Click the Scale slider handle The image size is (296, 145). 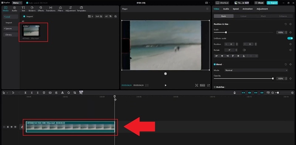pyautogui.click(x=226, y=32)
